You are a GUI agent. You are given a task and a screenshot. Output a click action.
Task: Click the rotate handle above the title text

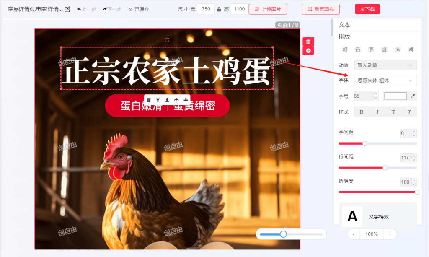(167, 40)
